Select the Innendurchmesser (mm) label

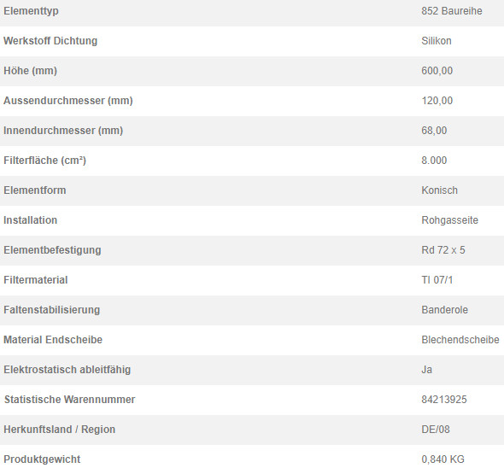tap(63, 131)
